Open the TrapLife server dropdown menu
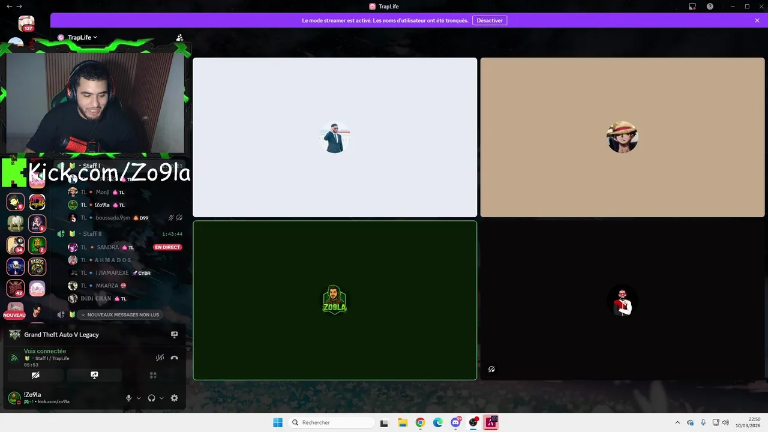Screen dimensions: 768x432 (78, 37)
